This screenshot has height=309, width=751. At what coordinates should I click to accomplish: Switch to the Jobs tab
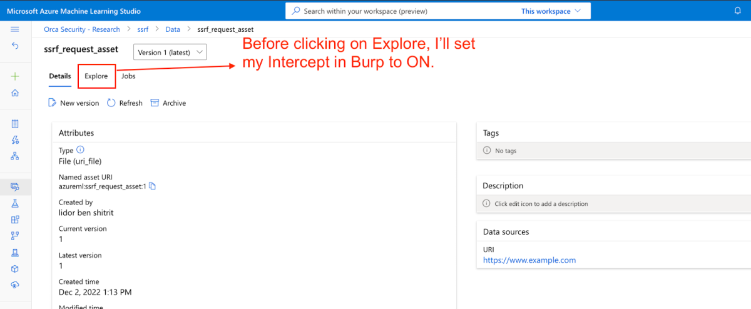[128, 76]
